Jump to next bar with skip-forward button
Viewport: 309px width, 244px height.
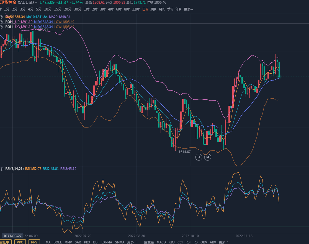[x=208, y=157]
